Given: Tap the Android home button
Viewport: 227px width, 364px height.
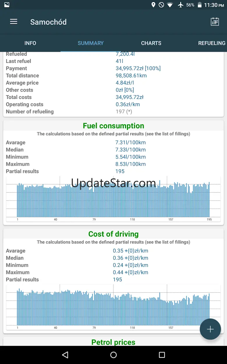Looking at the screenshot, I should (x=114, y=355).
